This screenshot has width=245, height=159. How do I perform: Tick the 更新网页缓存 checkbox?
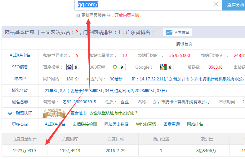pyautogui.click(x=78, y=15)
